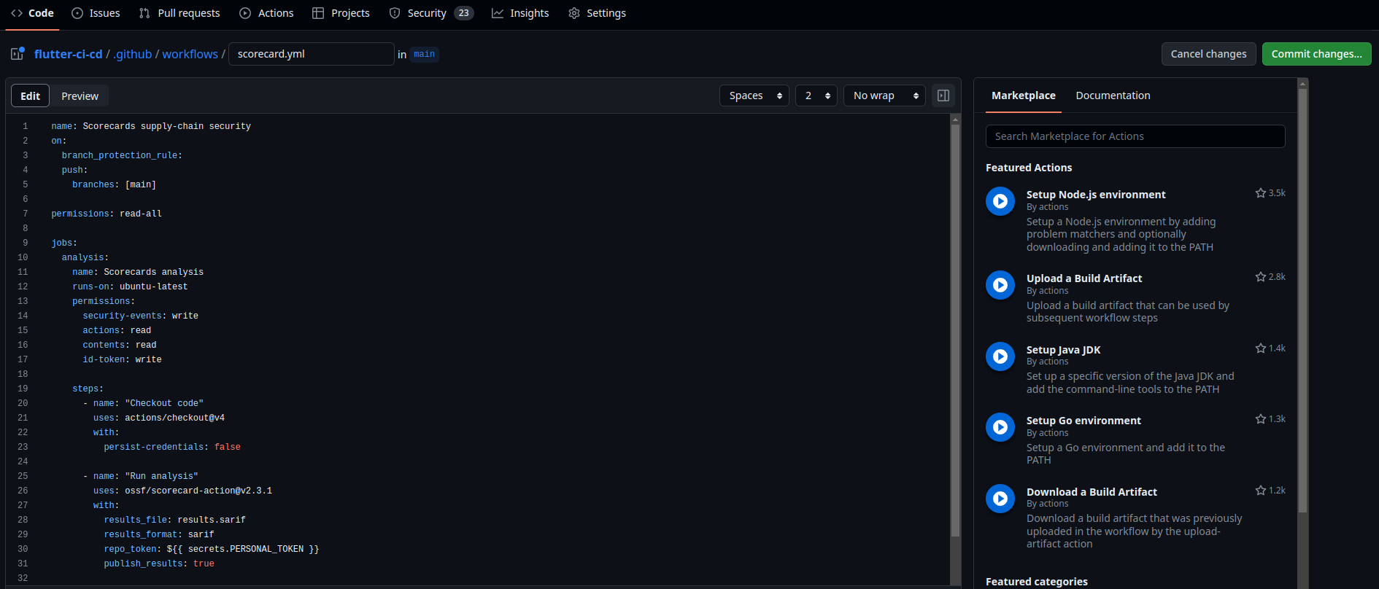Click the Actions play-circle icon in nav

[x=245, y=13]
